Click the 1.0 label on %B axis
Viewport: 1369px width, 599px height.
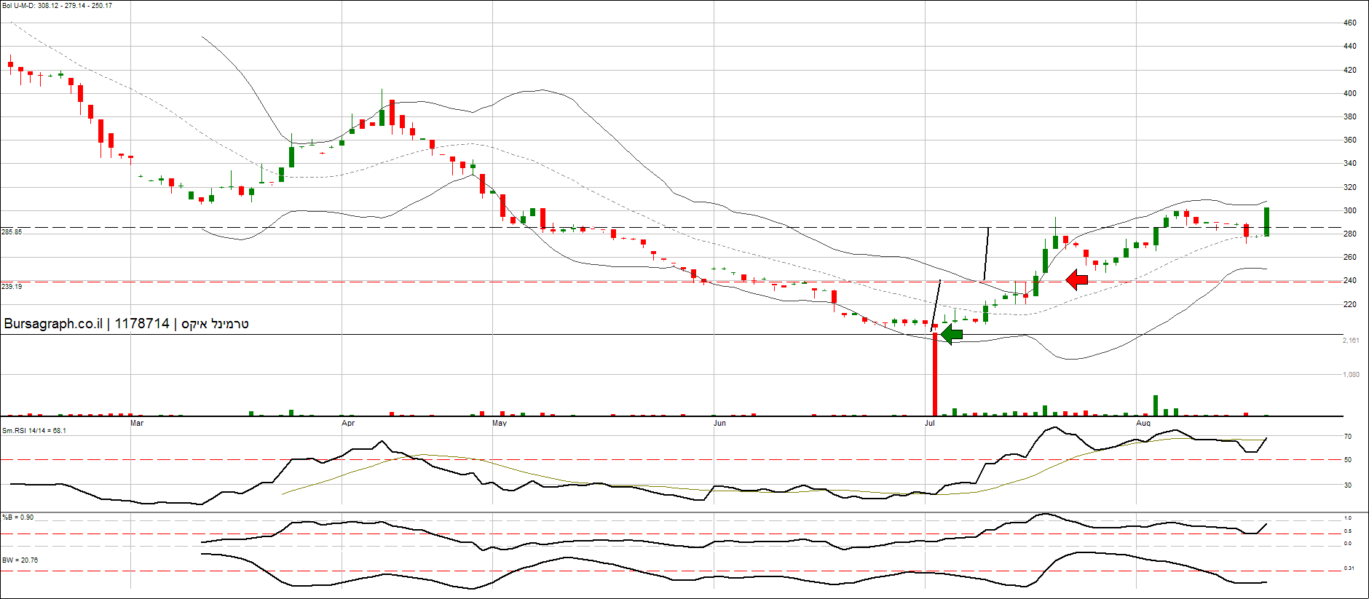[x=1348, y=518]
